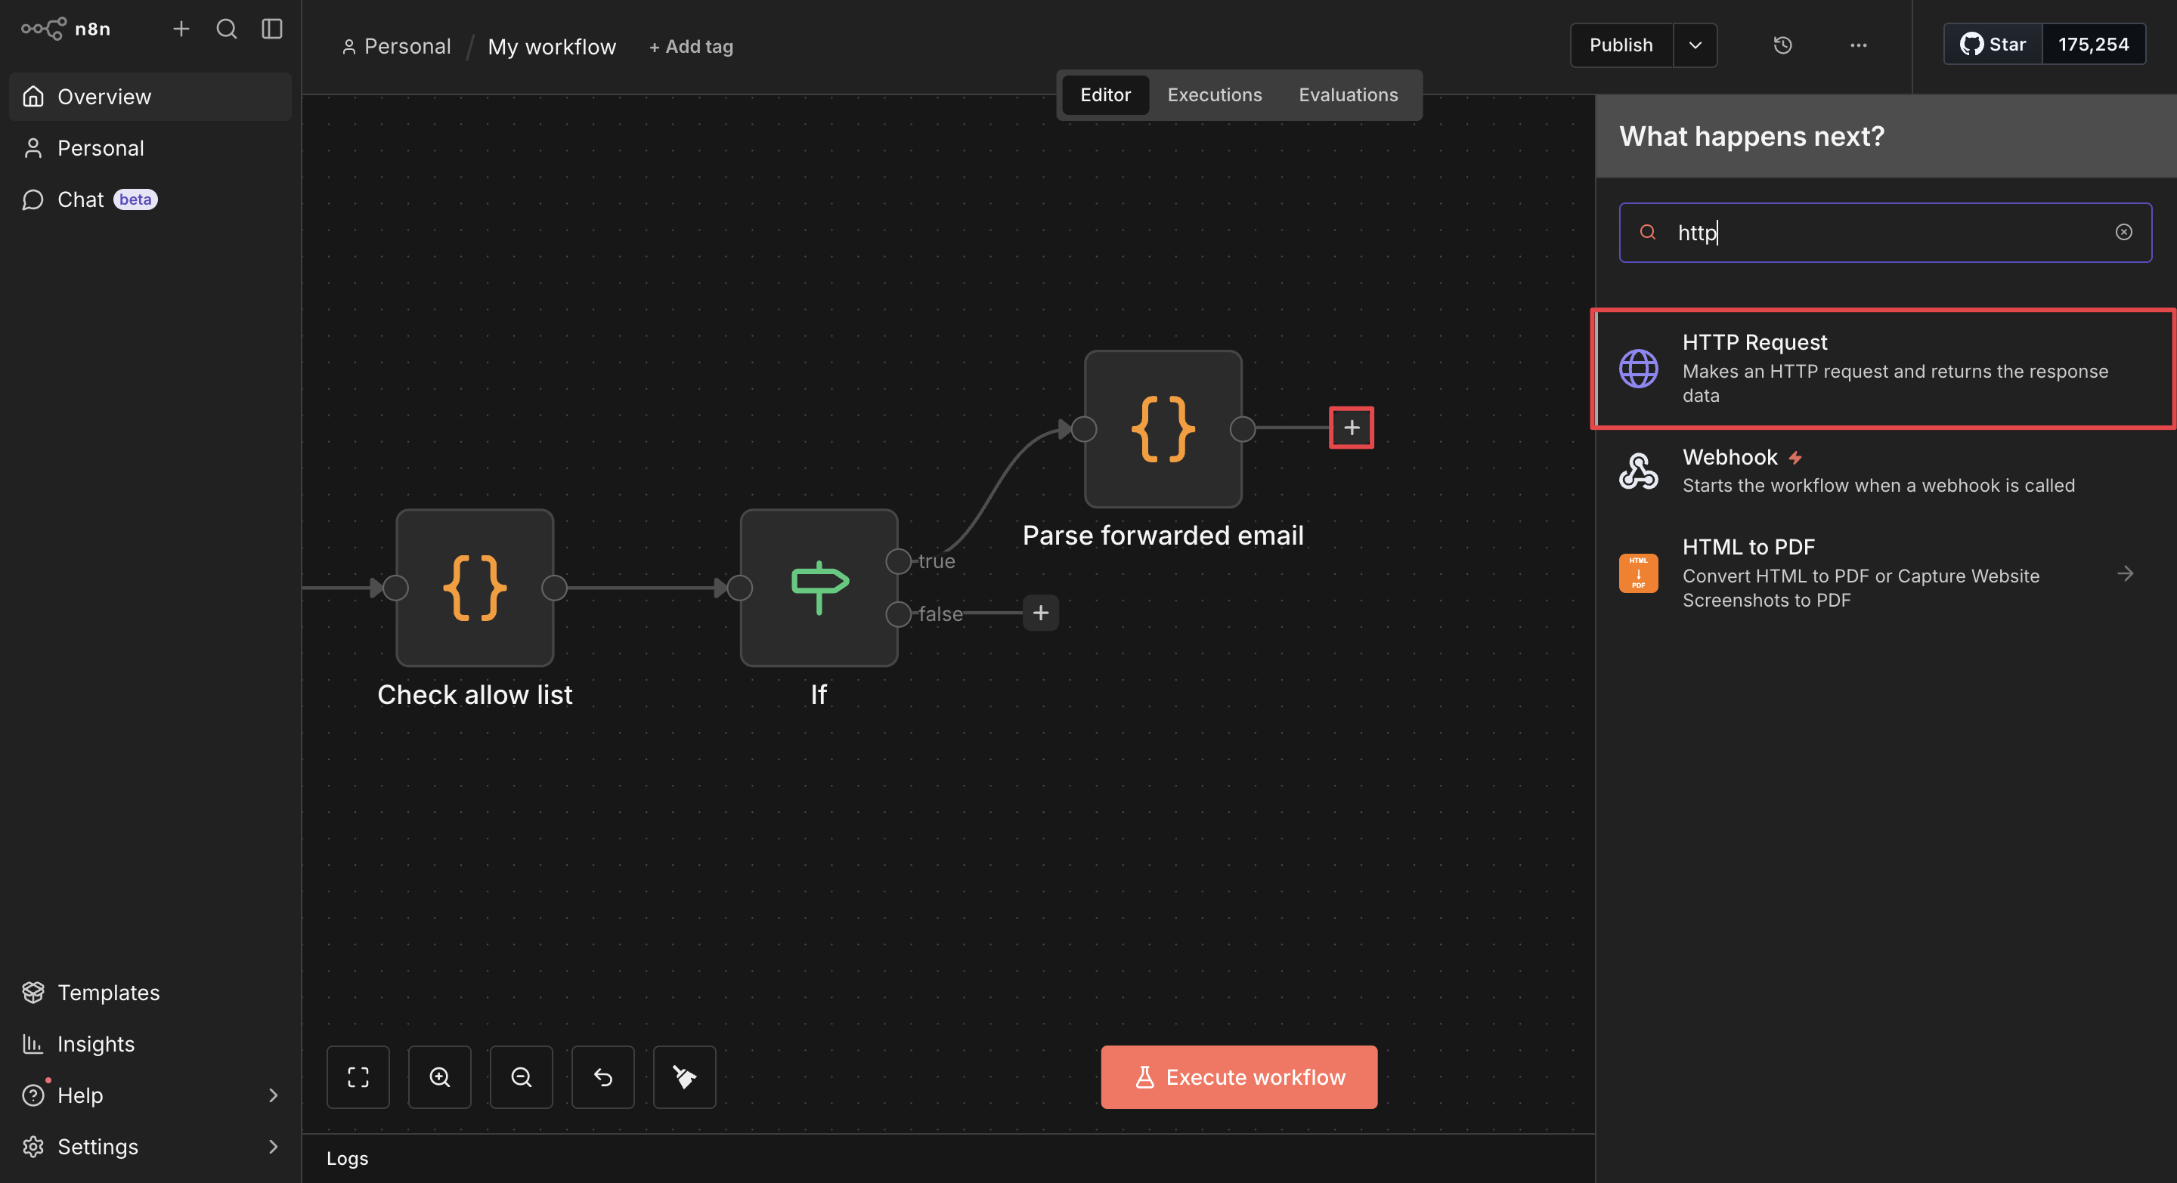Viewport: 2177px width, 1183px height.
Task: Expand the Settings submenu
Action: [x=272, y=1146]
